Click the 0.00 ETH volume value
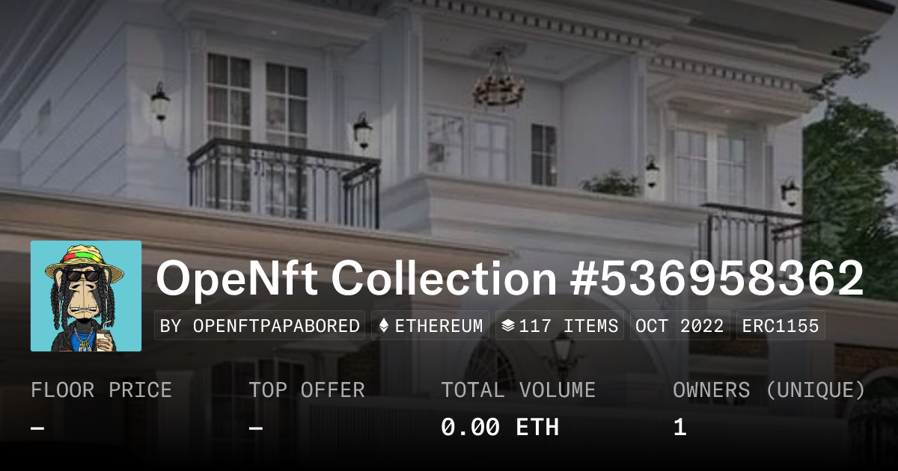The image size is (898, 471). tap(500, 427)
